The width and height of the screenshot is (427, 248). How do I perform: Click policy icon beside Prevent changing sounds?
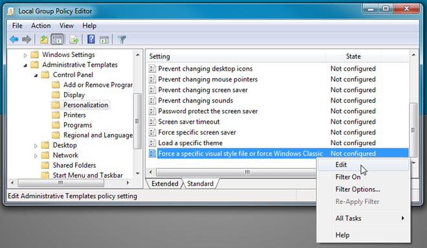[152, 100]
